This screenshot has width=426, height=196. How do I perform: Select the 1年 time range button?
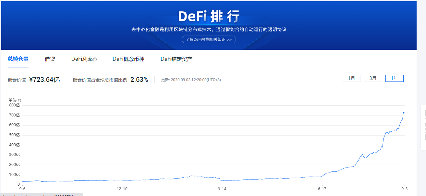[395, 78]
